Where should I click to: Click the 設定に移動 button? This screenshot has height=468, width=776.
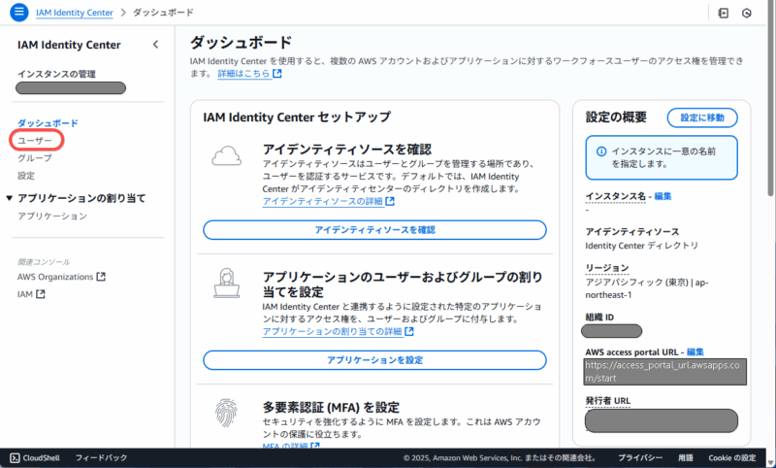pyautogui.click(x=702, y=117)
